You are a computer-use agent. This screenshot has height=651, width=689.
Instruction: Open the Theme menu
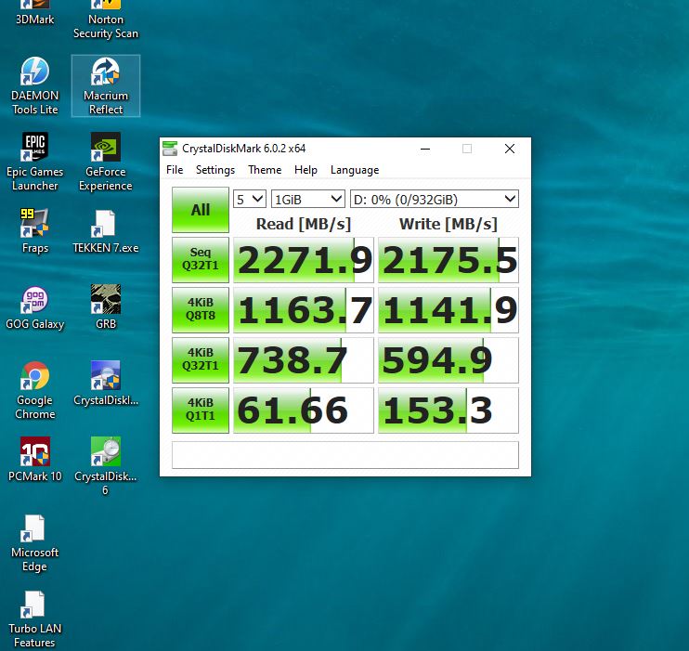pyautogui.click(x=265, y=170)
